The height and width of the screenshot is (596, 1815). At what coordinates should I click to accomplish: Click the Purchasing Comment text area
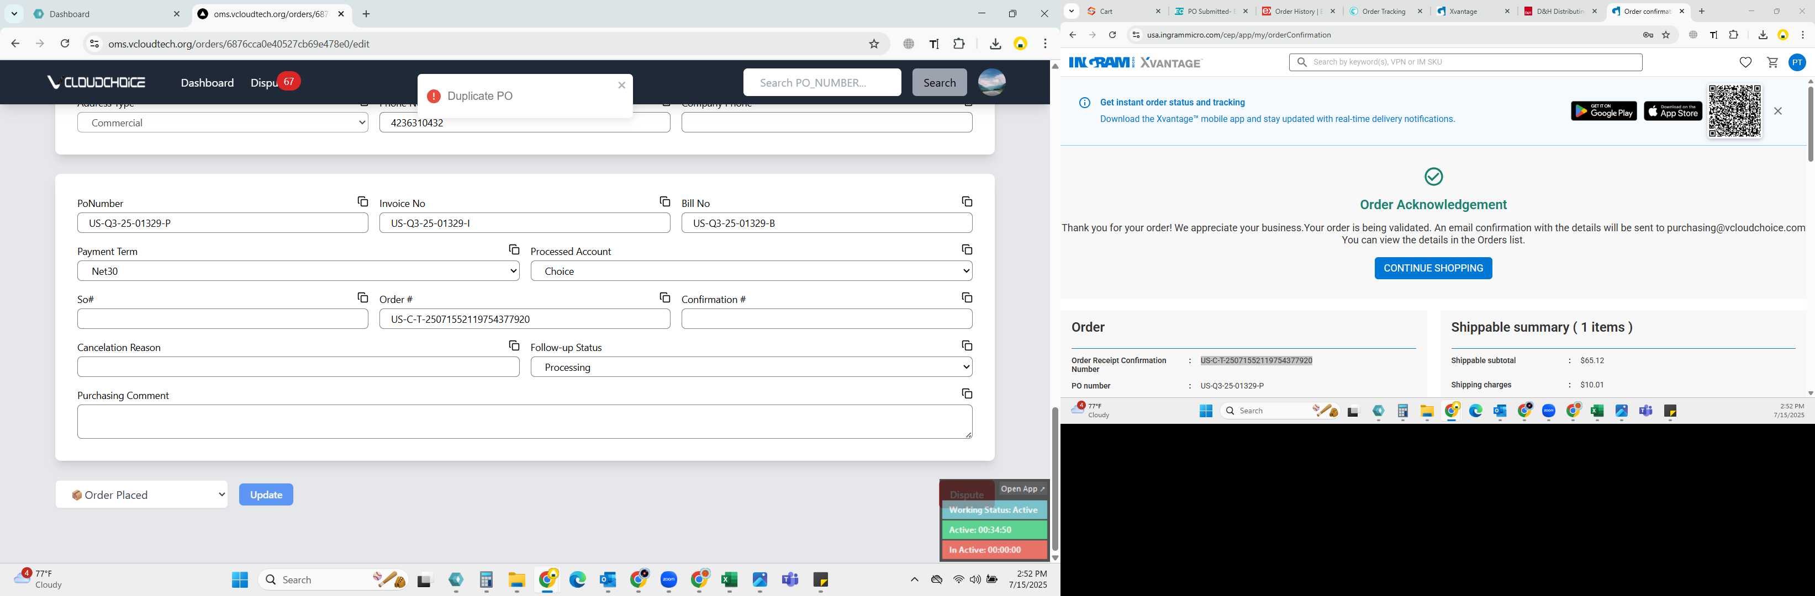(525, 422)
